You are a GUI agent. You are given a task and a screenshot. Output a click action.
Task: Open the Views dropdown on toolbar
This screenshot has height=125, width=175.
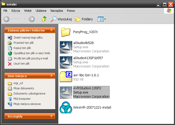click(x=102, y=19)
